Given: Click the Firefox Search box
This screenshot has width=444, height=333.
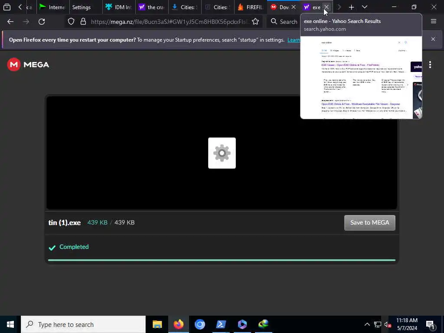Looking at the screenshot, I should point(284,22).
